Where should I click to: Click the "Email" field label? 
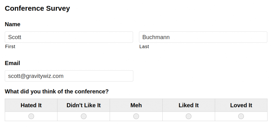click(13, 63)
